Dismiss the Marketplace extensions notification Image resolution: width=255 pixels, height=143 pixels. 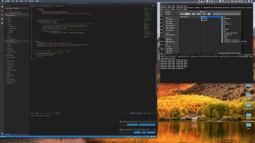coord(155,122)
